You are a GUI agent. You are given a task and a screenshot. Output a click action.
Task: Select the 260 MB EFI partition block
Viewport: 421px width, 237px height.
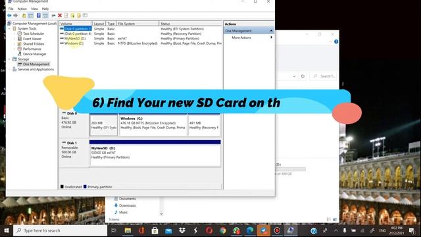(103, 125)
